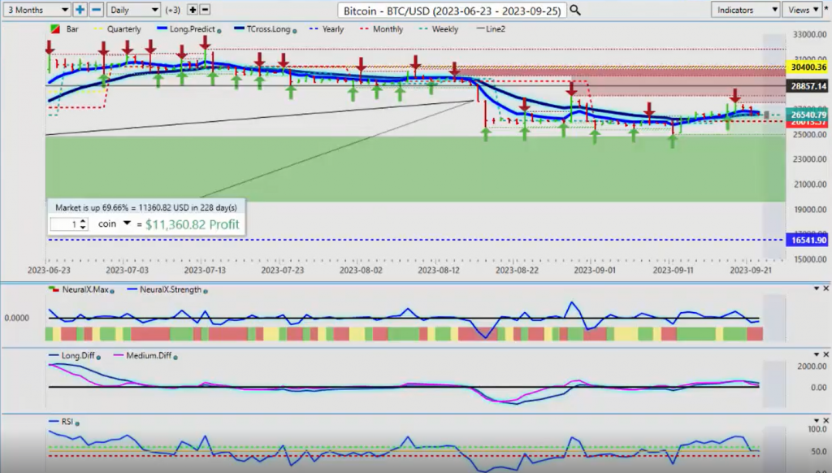Close the NeuralX indicator panel
Screen dimensions: 832x473
(825, 289)
